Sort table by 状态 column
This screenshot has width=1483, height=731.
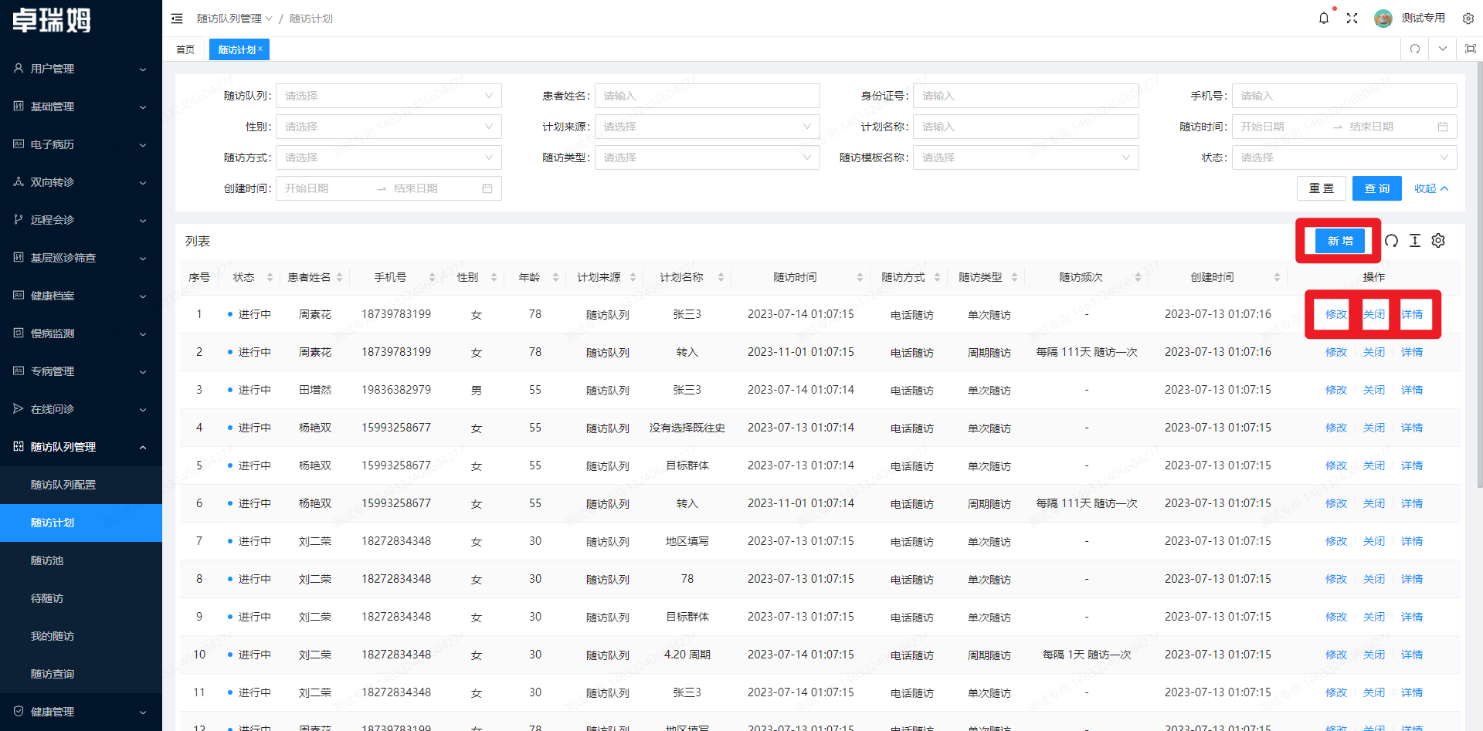(x=270, y=277)
